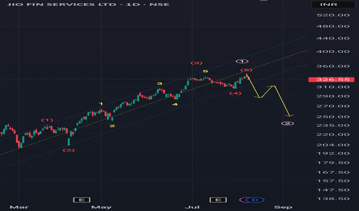Click the 400.00 price axis label

pyautogui.click(x=333, y=51)
